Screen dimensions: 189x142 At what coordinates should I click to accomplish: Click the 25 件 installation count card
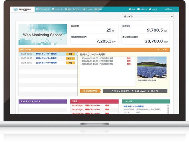pyautogui.click(x=94, y=29)
